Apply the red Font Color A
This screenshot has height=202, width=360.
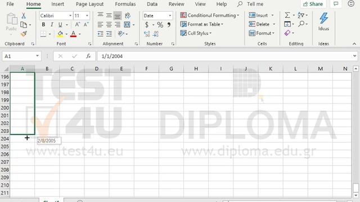tap(73, 34)
